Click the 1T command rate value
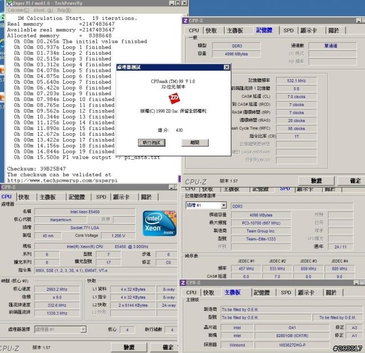 click(x=297, y=136)
